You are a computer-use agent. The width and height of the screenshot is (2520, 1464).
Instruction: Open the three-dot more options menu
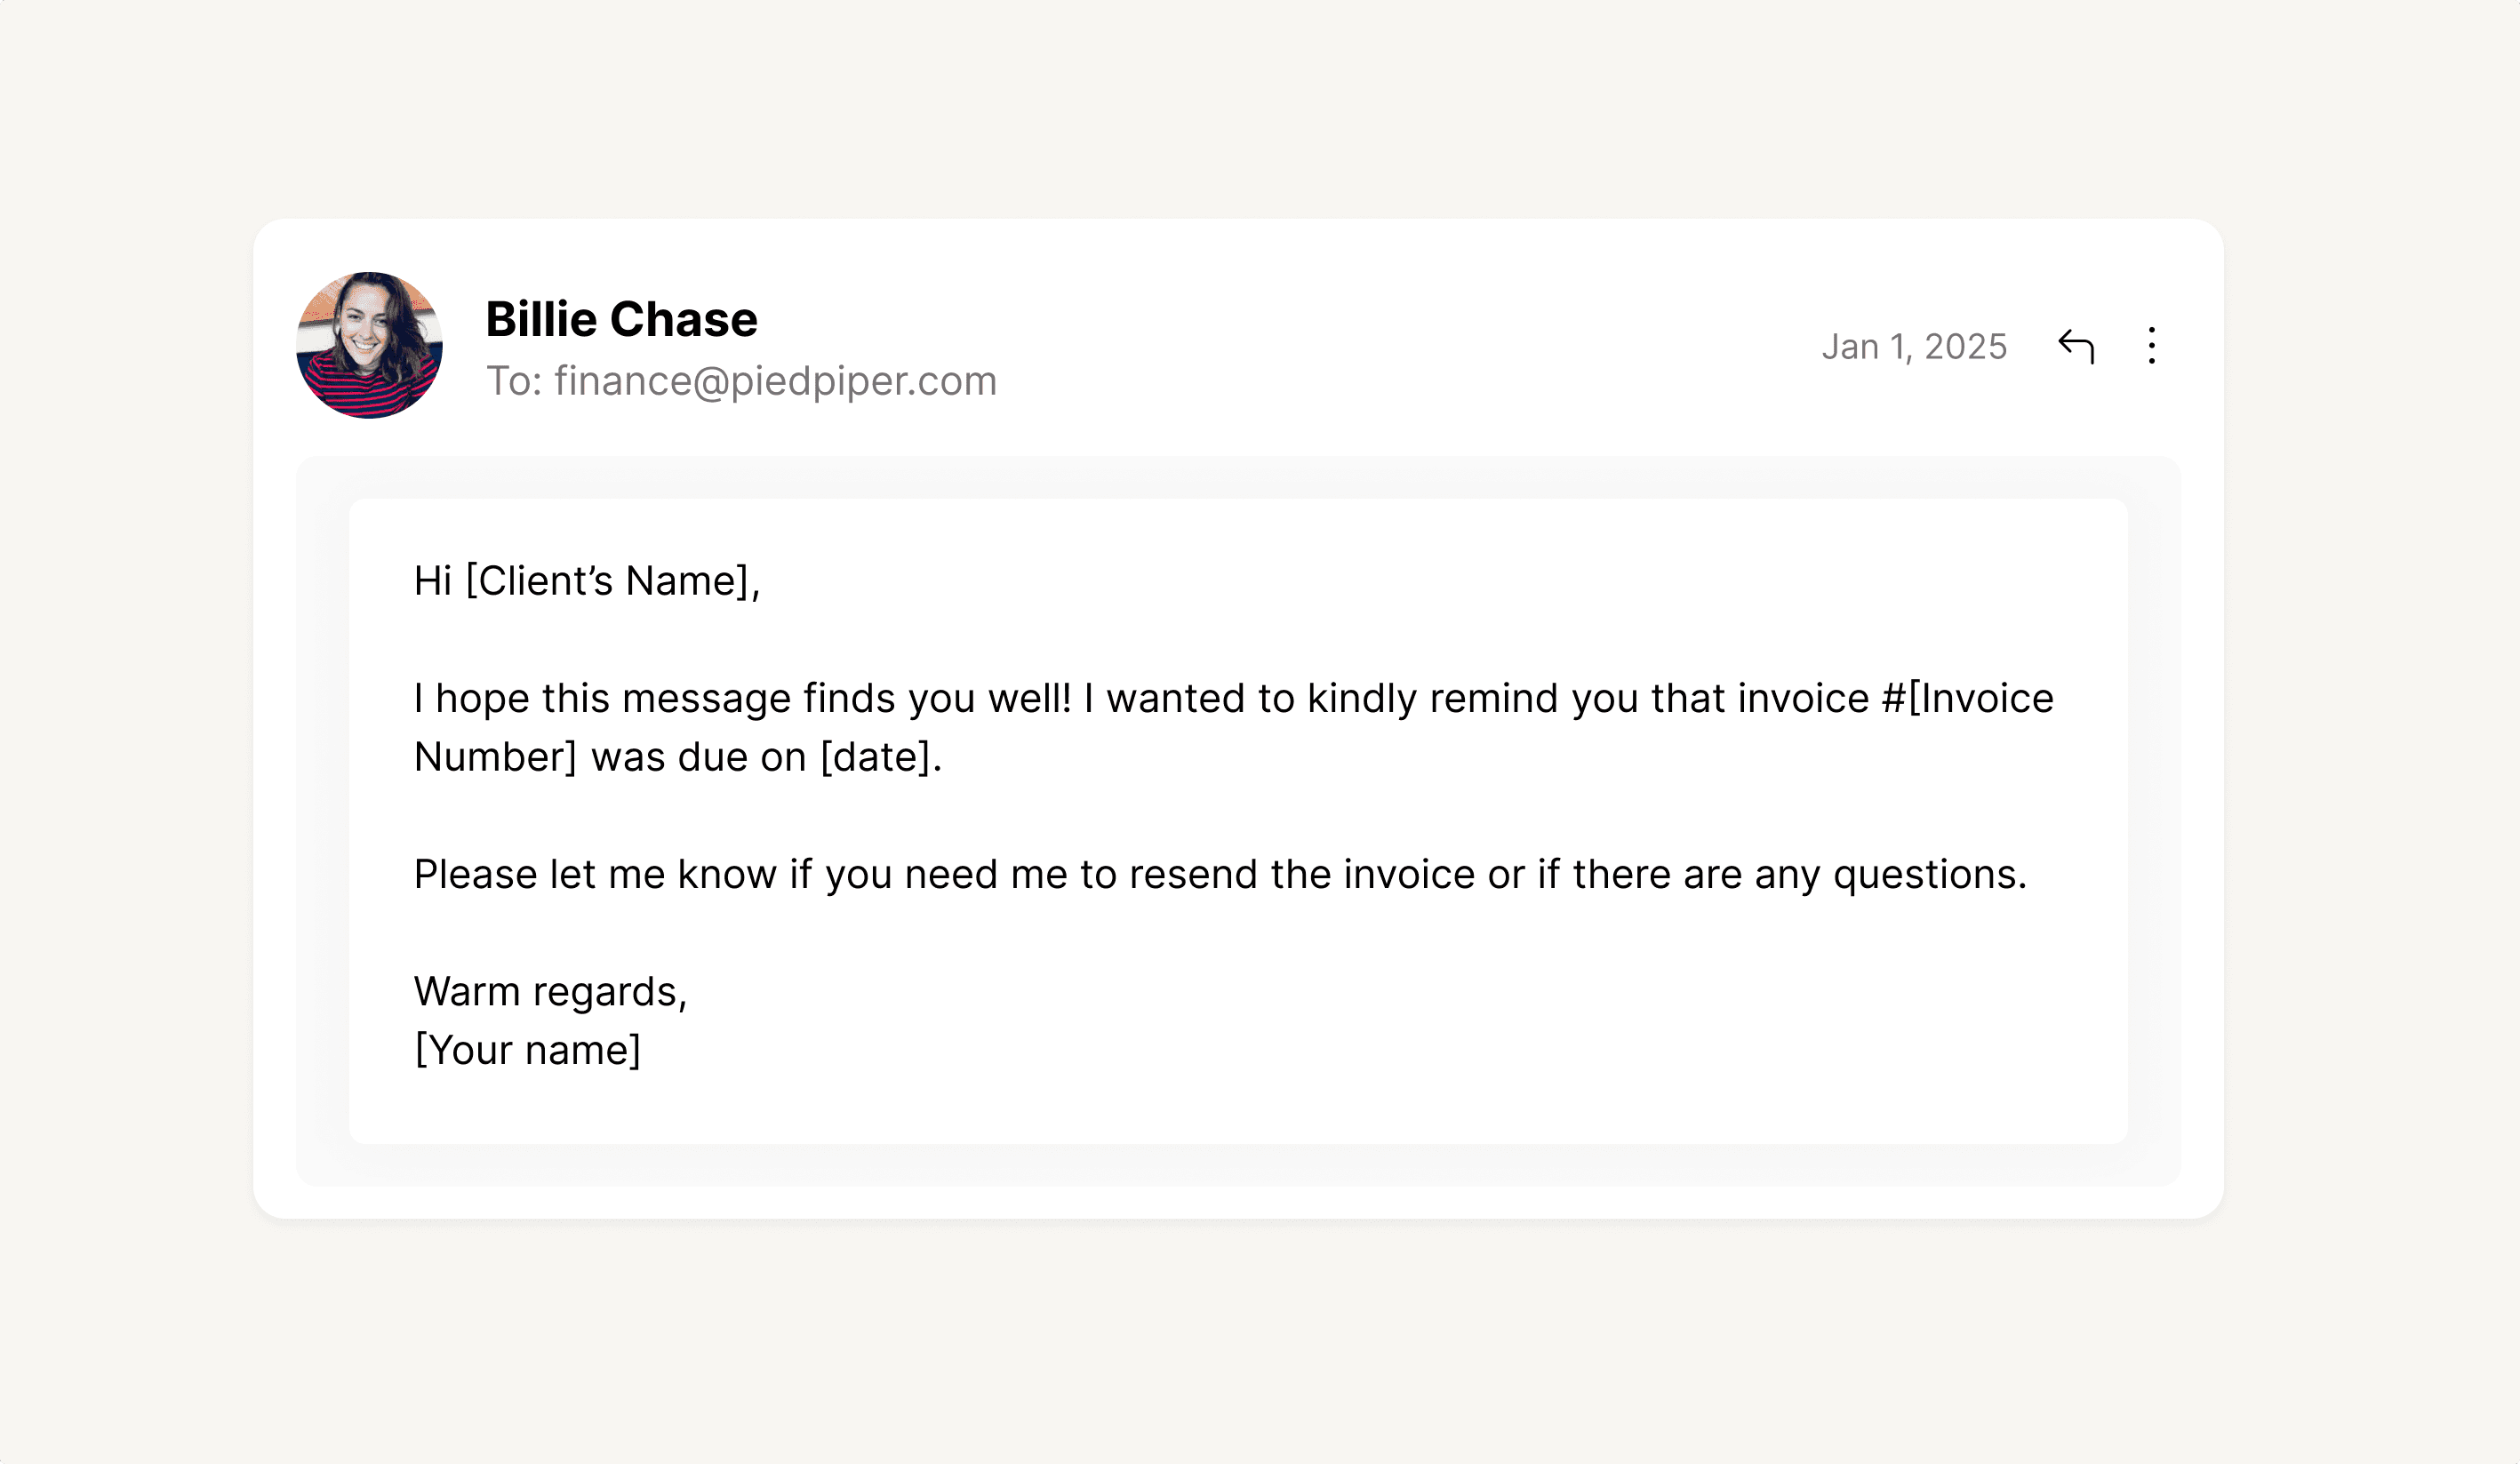click(x=2152, y=346)
